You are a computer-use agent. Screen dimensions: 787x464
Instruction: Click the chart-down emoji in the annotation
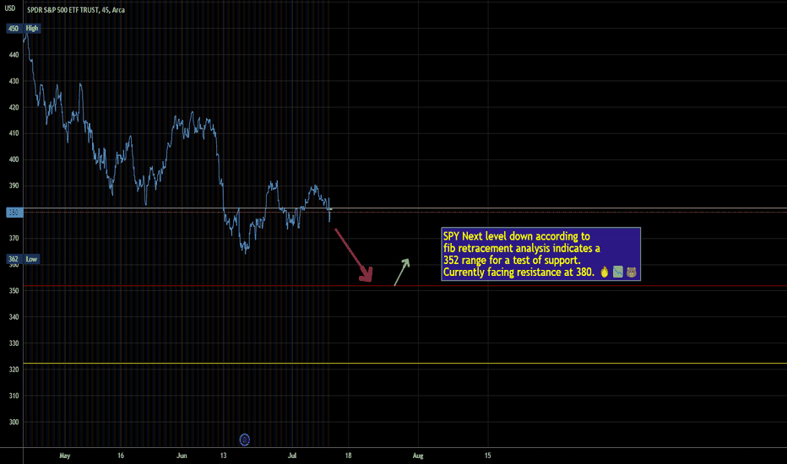pyautogui.click(x=618, y=272)
